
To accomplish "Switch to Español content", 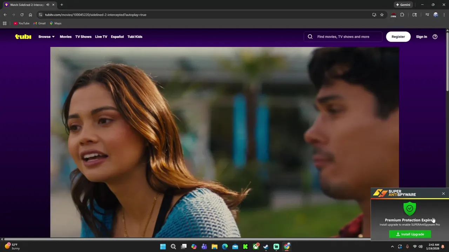I will (117, 36).
